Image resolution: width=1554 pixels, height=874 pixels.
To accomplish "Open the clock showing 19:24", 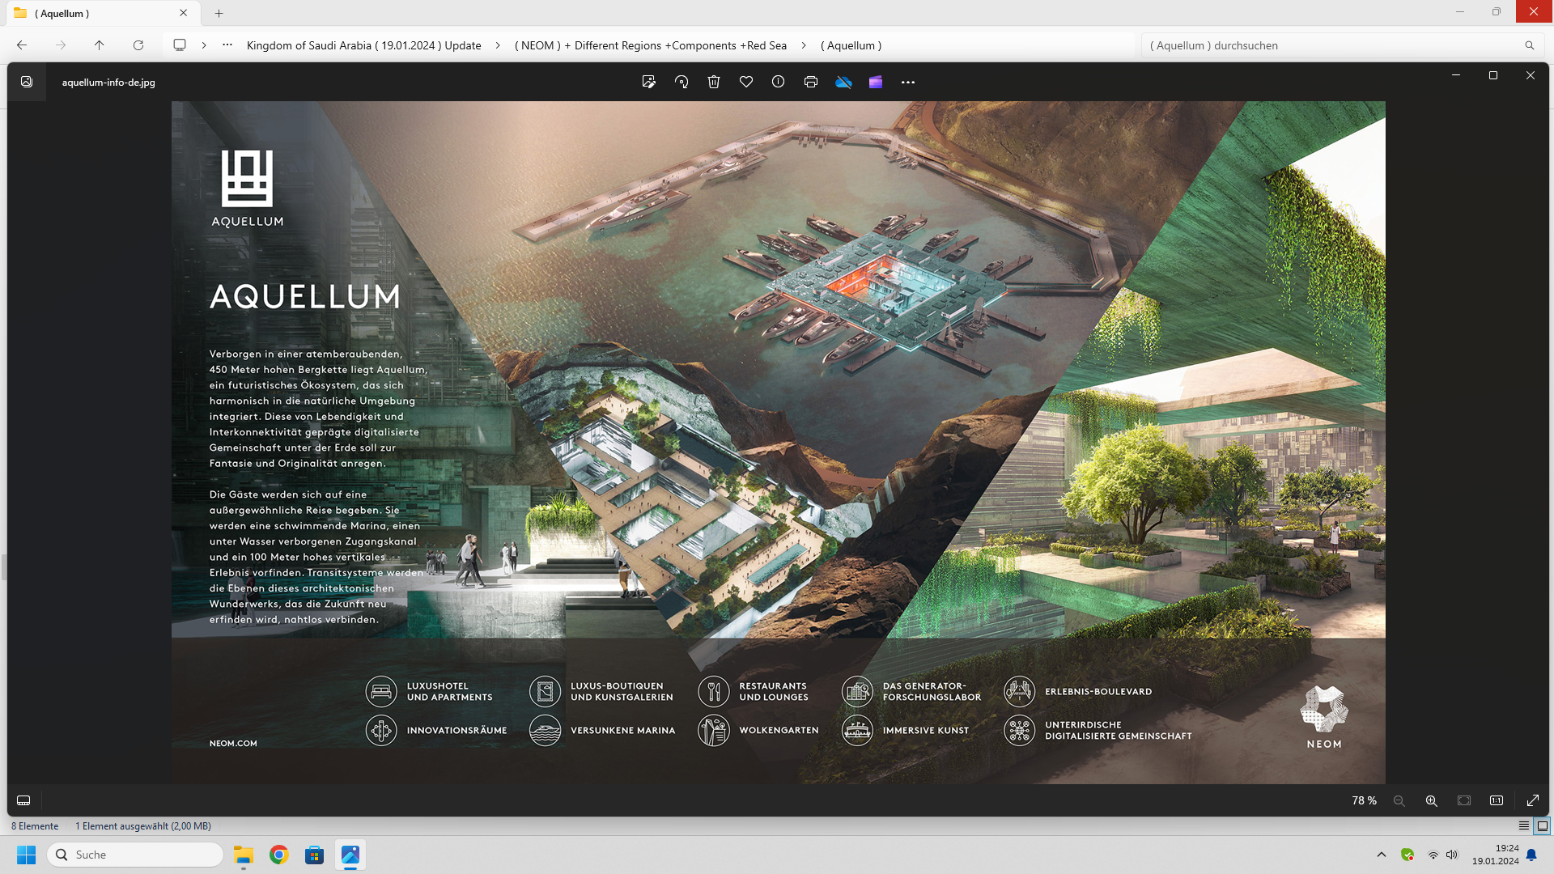I will pyautogui.click(x=1495, y=855).
